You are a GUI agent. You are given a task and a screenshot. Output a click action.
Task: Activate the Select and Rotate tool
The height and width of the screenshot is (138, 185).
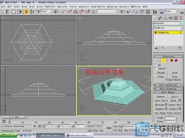pyautogui.click(x=32, y=12)
